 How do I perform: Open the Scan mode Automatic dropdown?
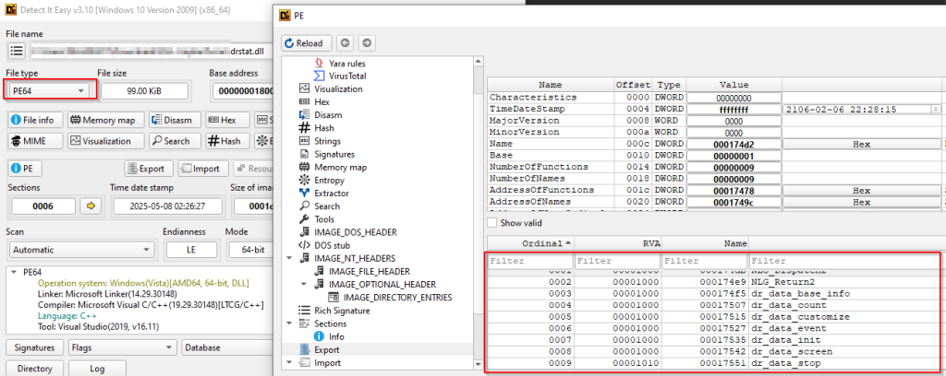click(x=82, y=249)
